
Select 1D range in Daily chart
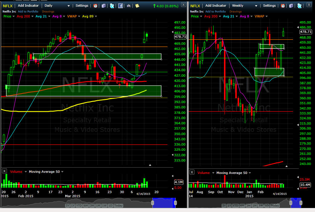[110, 206]
